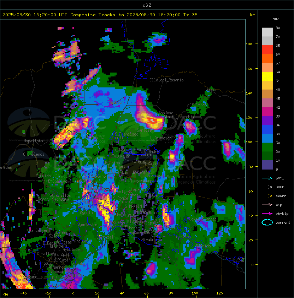Viewport: 294px width, 298px height.
Task: Select the light blue 30-35 dBZ swatch
Action: pos(267,138)
